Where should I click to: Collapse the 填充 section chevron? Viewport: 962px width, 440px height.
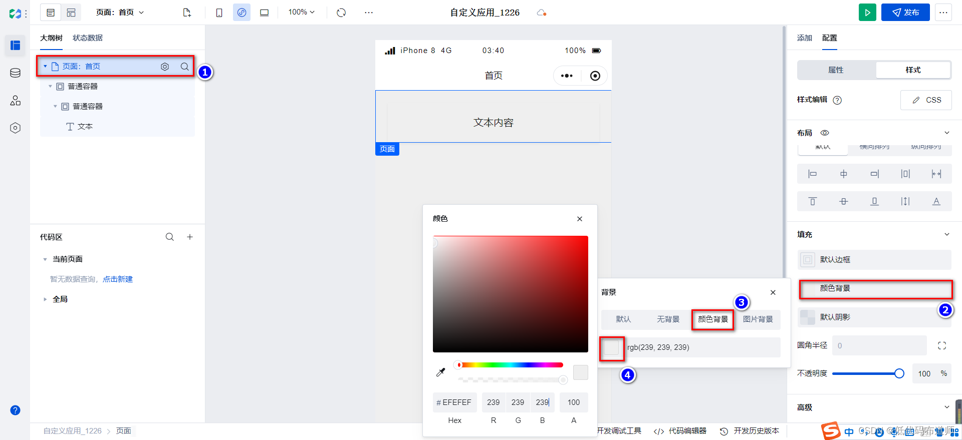(x=947, y=234)
